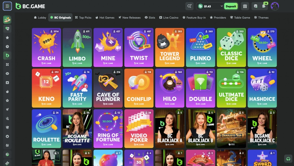Screen dimensions: 294x166
Task: Click the sidebar playing cards casino icon
Action: pos(7,28)
